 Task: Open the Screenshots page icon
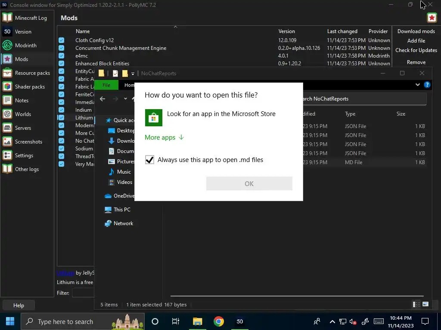pyautogui.click(x=7, y=141)
